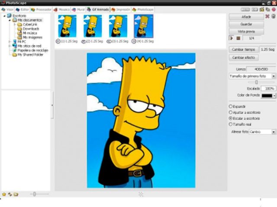Select the third Bart frame thumbnail
The height and width of the screenshot is (207, 277).
(118, 26)
